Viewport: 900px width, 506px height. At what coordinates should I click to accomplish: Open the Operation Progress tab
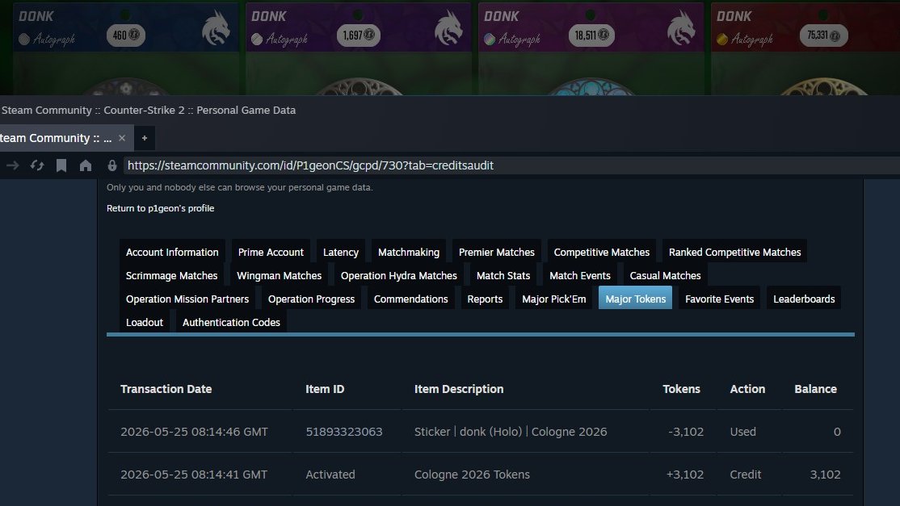click(311, 299)
